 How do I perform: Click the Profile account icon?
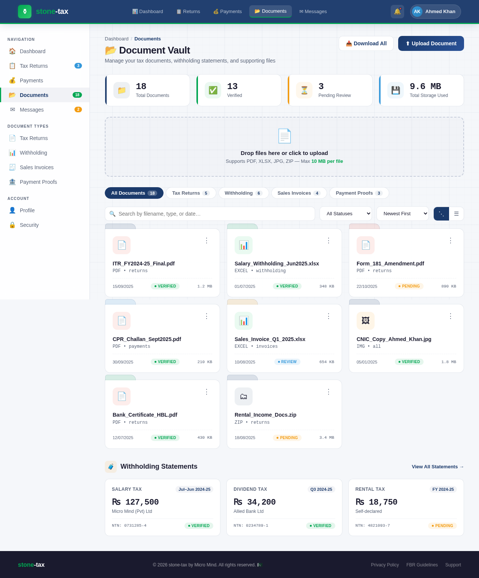click(x=12, y=210)
